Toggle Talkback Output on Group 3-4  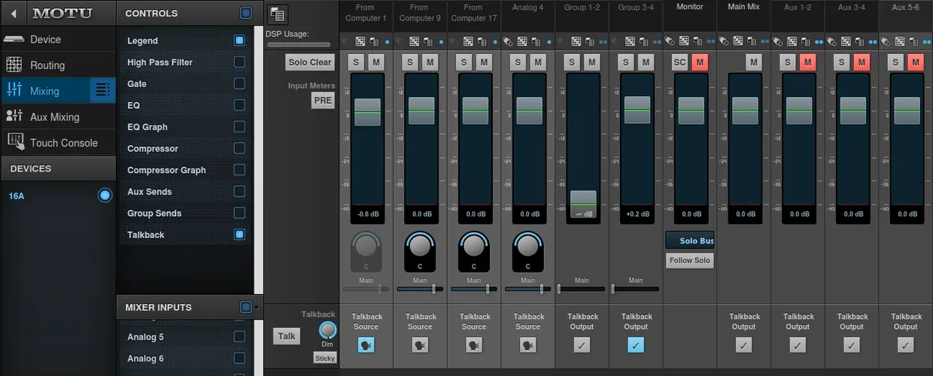pyautogui.click(x=636, y=345)
